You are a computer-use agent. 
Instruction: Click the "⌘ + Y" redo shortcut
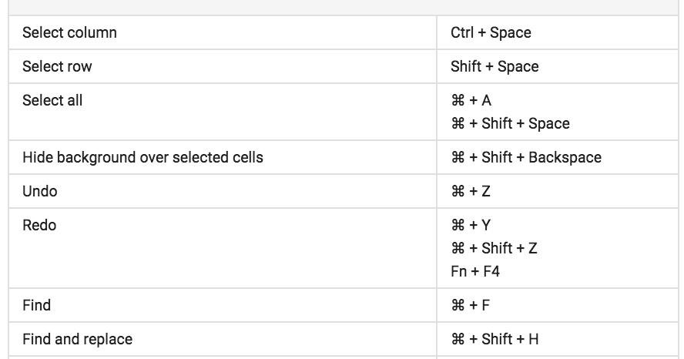471,226
